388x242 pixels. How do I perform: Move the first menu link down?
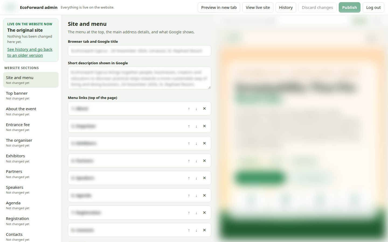[196, 109]
